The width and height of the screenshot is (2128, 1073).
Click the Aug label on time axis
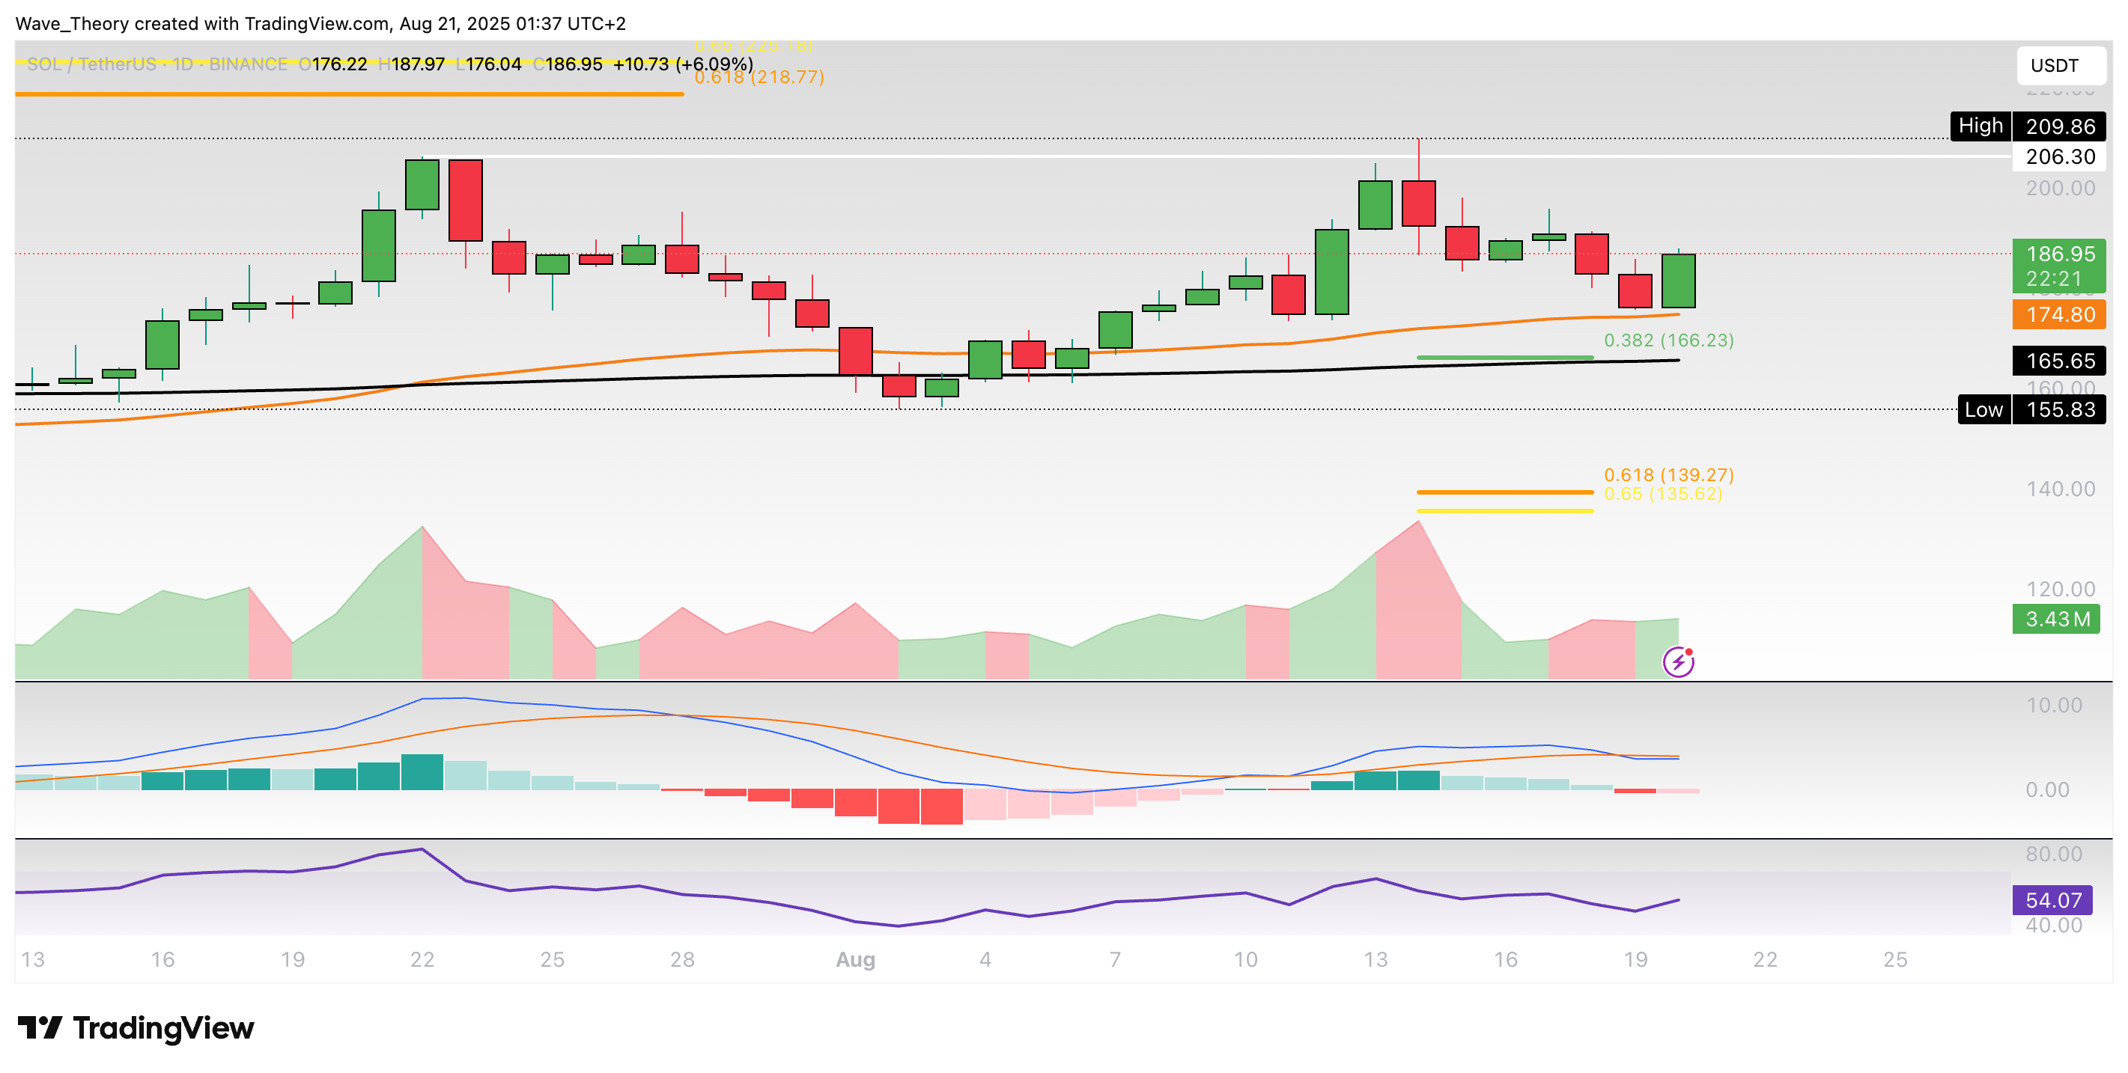coord(855,959)
